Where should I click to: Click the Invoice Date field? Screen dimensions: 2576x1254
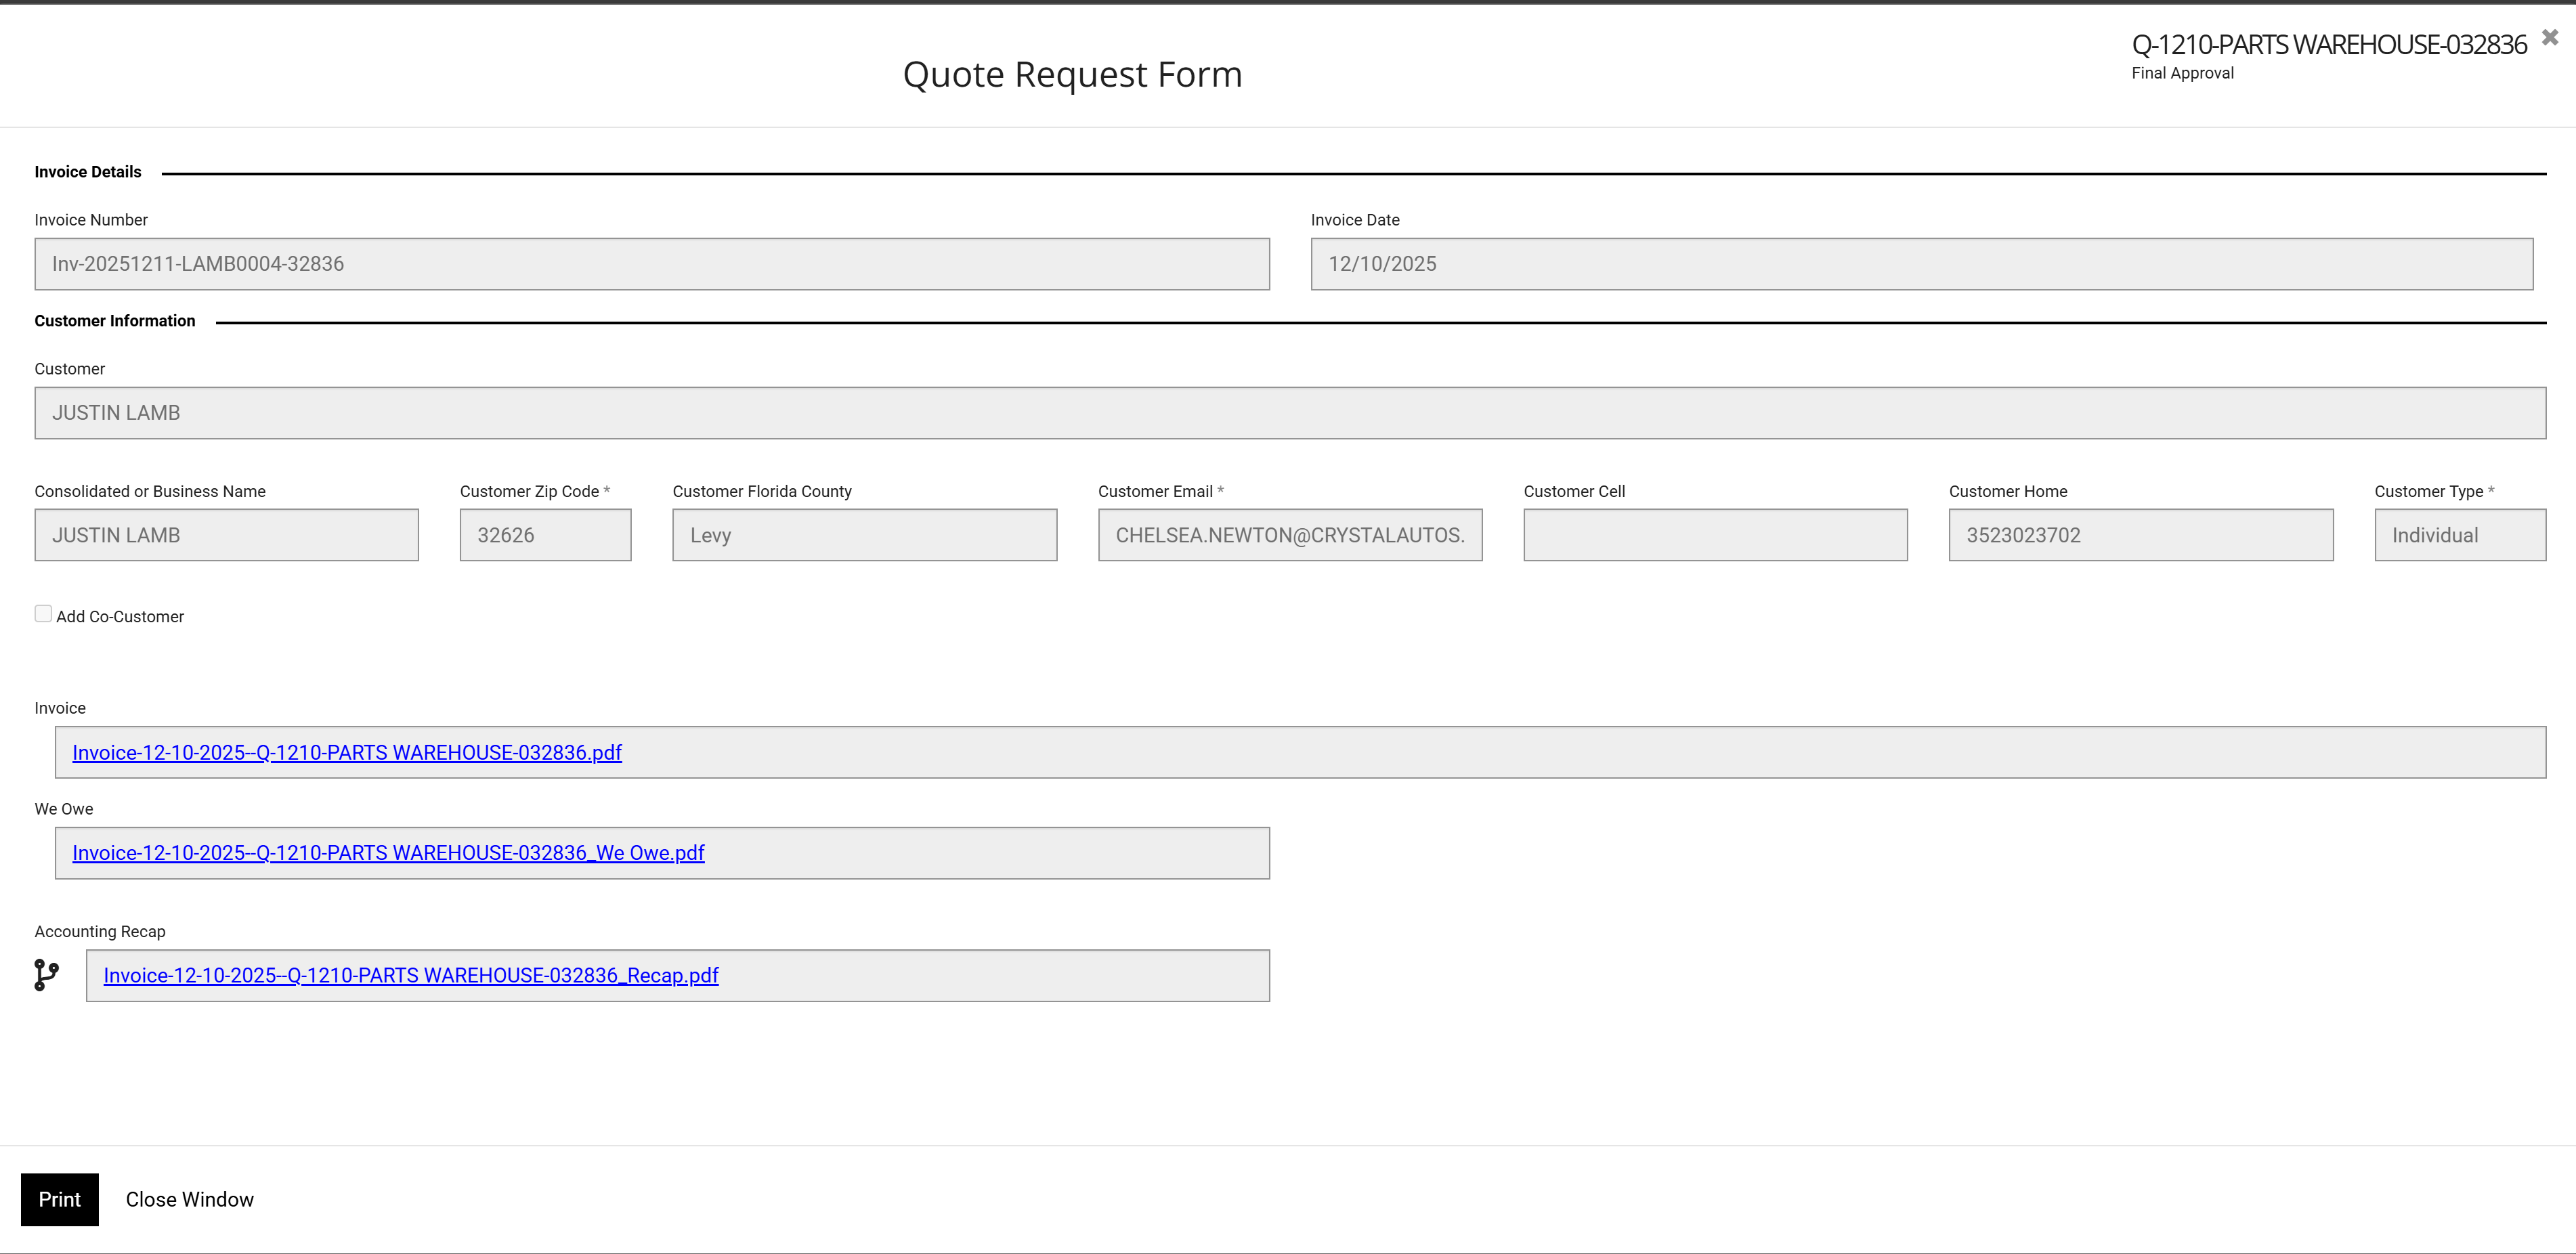point(1921,264)
